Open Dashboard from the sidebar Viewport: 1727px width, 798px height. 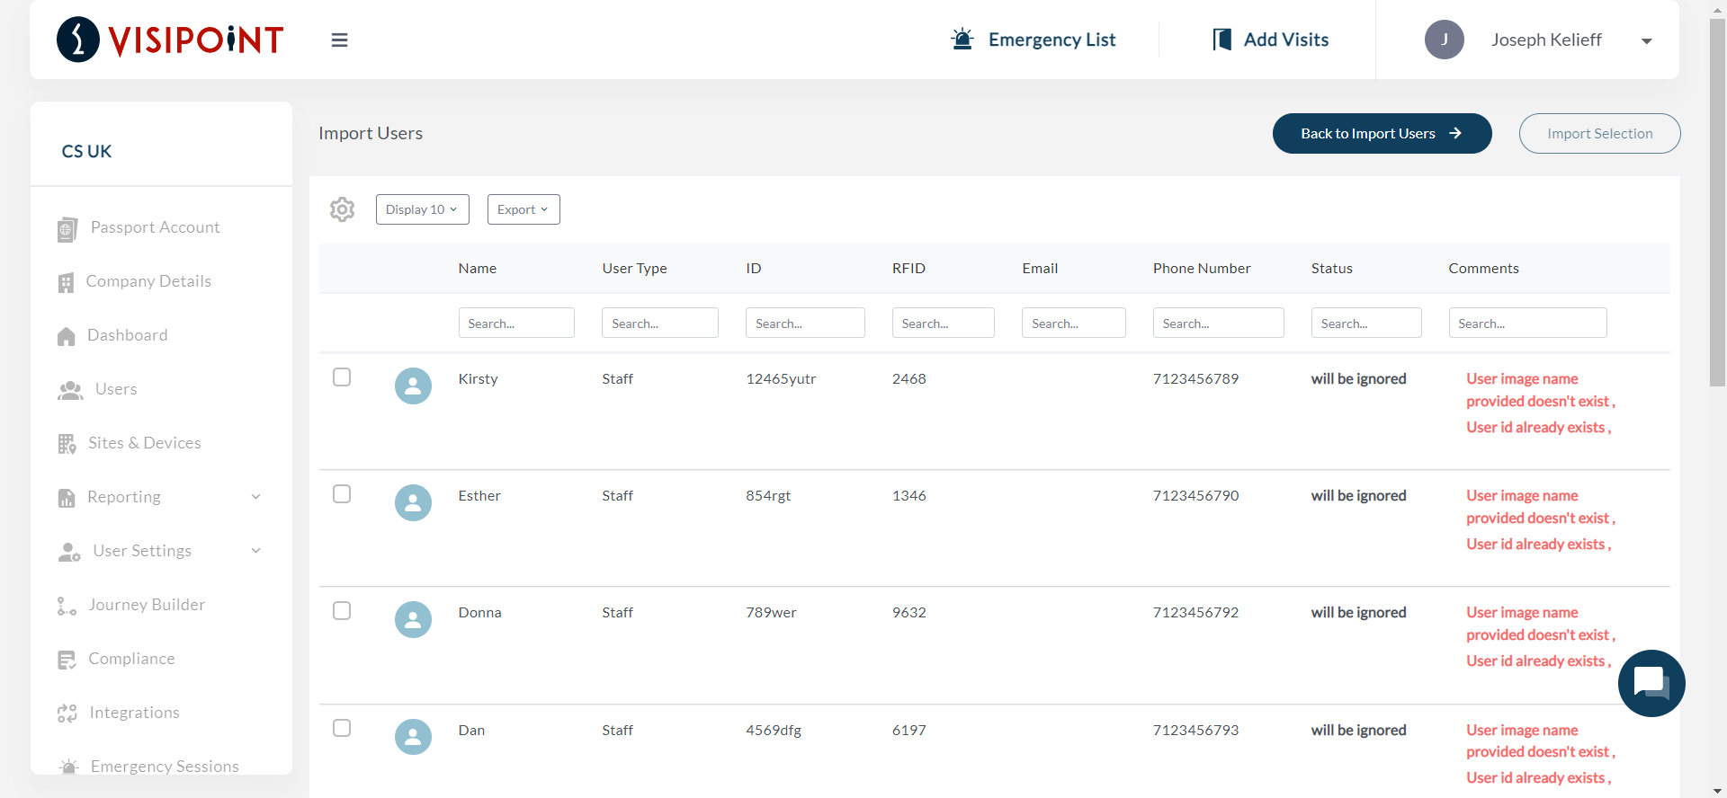(x=128, y=335)
